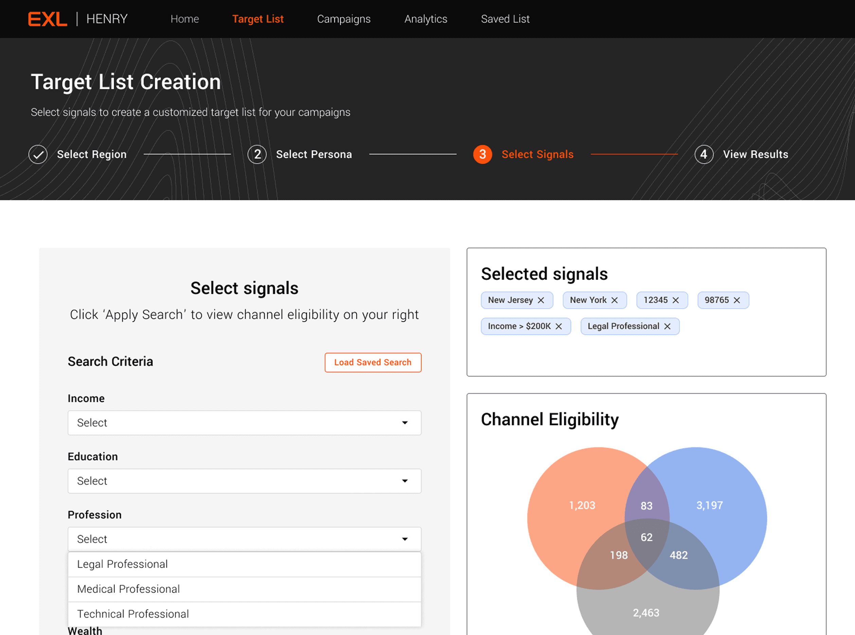Go to step 2 circle icon

click(257, 155)
